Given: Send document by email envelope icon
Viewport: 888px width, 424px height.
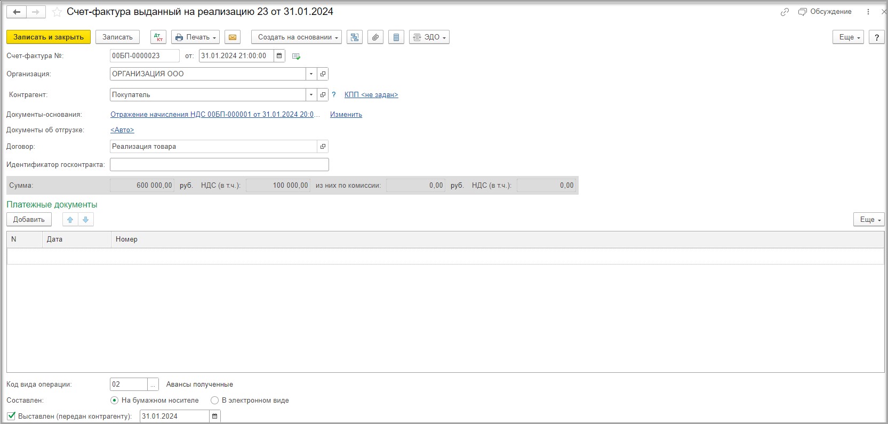Looking at the screenshot, I should pos(233,37).
